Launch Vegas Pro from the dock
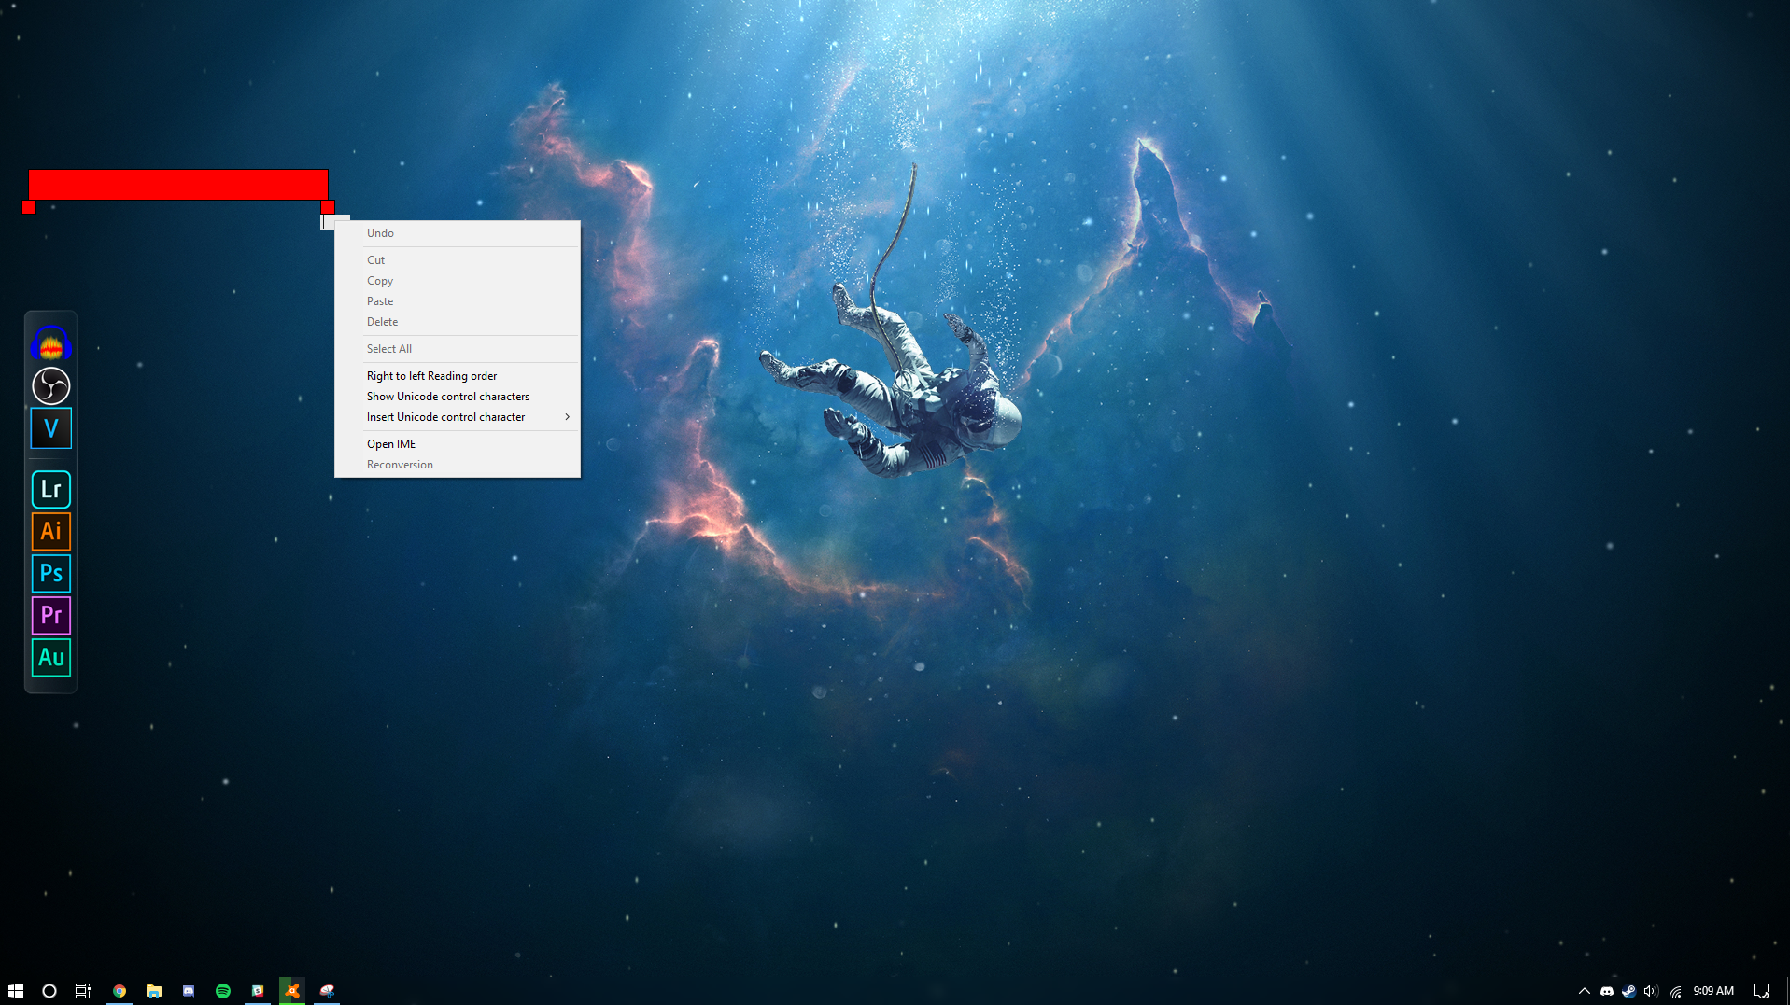This screenshot has height=1005, width=1790. [51, 428]
